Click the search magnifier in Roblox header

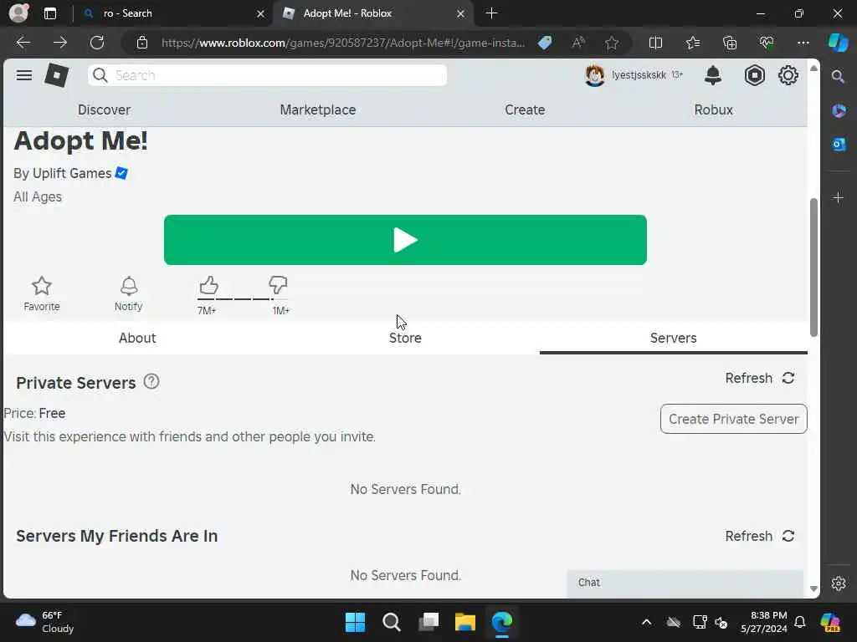[100, 75]
